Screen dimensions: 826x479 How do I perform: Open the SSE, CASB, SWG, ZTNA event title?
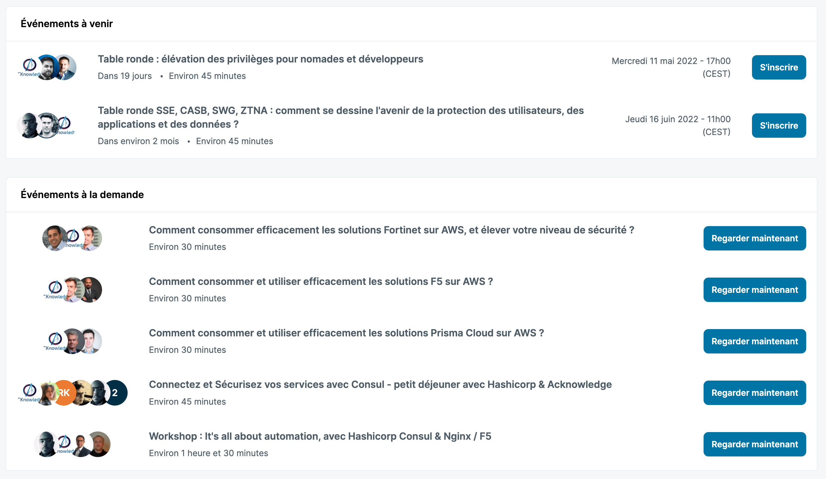(x=341, y=117)
